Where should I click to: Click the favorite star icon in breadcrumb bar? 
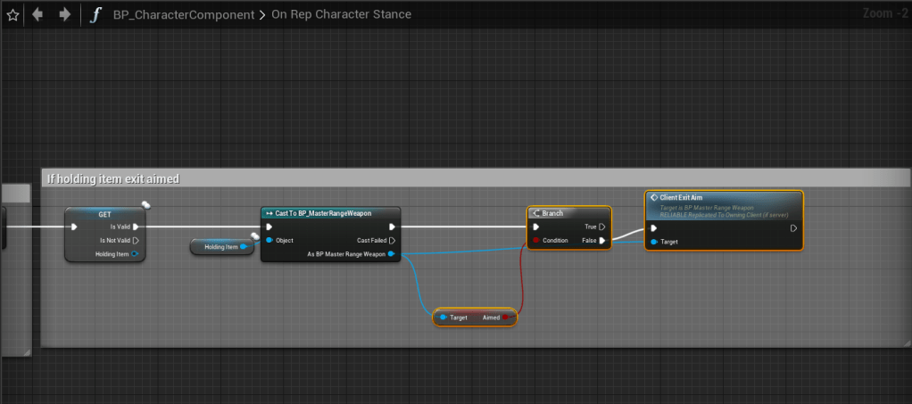coord(12,15)
